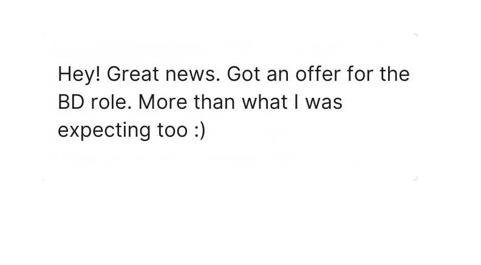Screen dimensions: 481x265
Task: Click the standalone "I" in the message
Action: coord(297,103)
